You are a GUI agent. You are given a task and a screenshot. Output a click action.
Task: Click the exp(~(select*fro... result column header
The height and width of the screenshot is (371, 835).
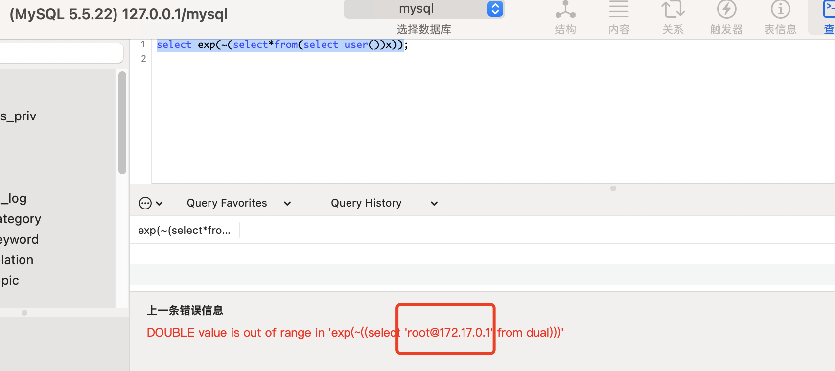185,230
